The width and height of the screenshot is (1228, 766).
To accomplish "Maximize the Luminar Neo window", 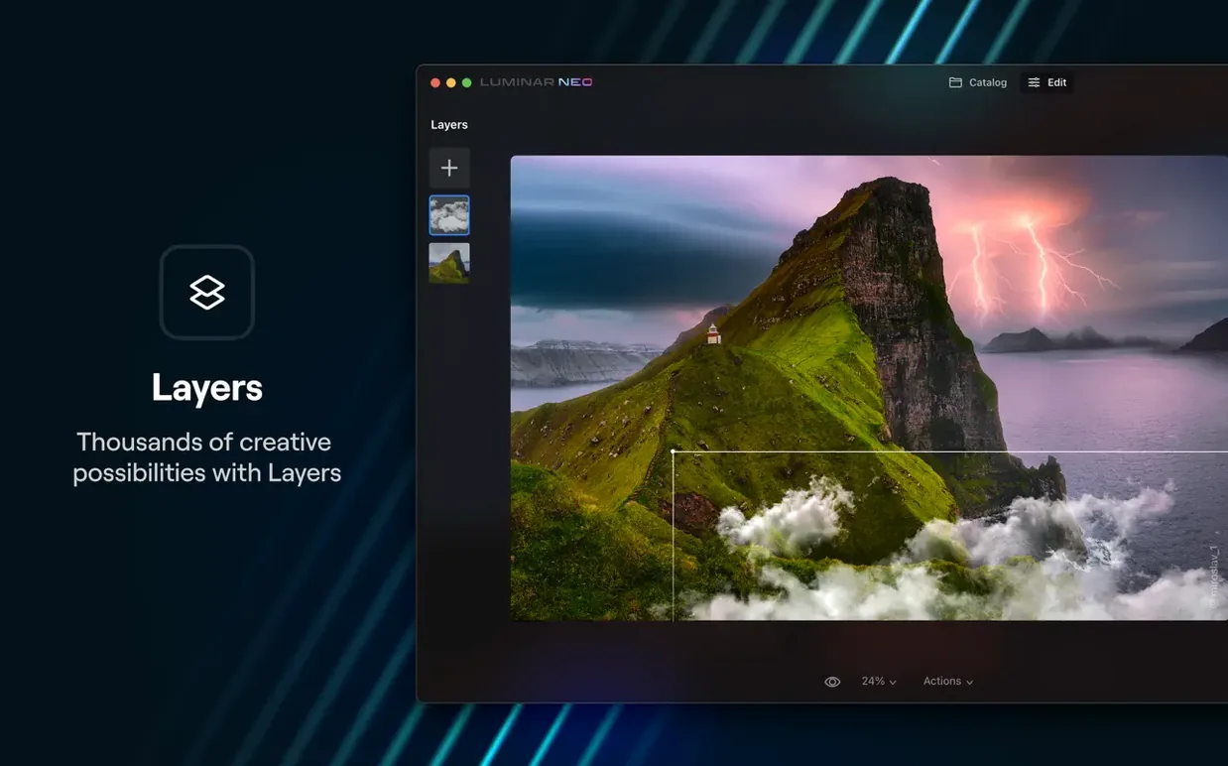I will pos(467,82).
